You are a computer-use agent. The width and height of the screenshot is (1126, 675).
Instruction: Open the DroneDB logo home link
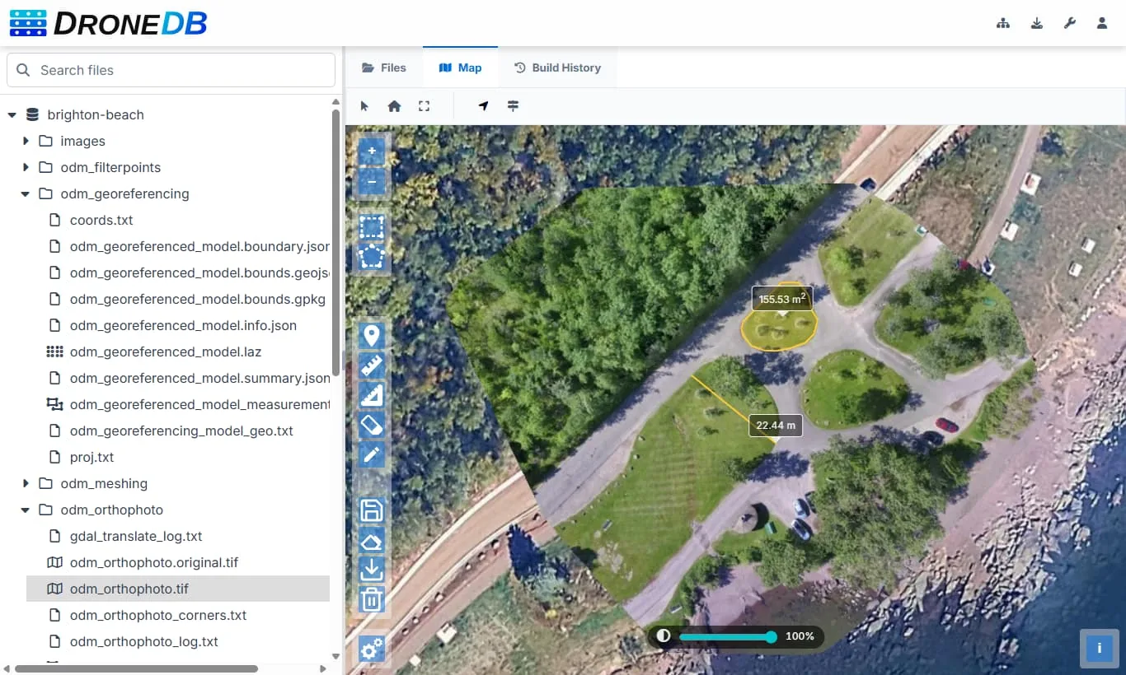pos(108,23)
